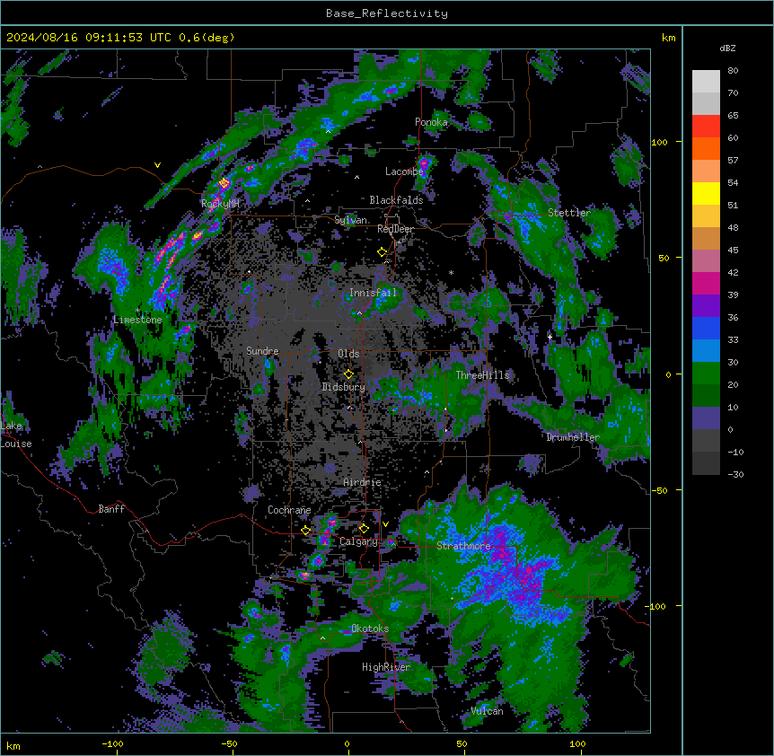Click the Sundre city label
774x756 pixels.
pos(262,351)
